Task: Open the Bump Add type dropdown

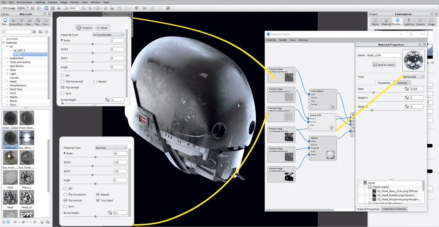Action: [x=413, y=77]
